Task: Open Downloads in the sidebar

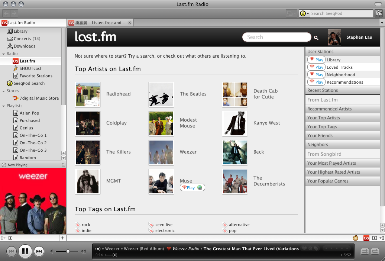Action: point(21,46)
